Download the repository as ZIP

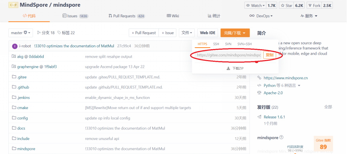coord(235,68)
